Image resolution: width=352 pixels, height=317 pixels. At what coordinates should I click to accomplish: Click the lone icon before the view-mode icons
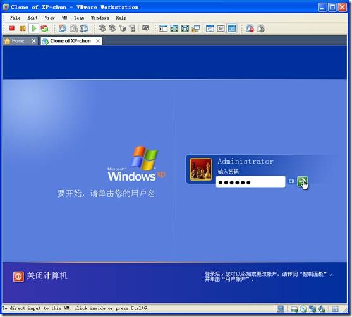pos(145,28)
